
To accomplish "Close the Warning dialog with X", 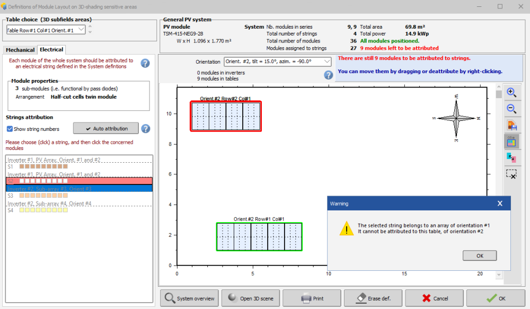I will pyautogui.click(x=500, y=204).
